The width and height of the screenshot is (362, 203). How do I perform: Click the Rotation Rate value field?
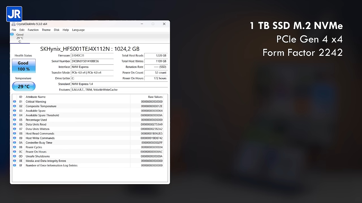pos(156,67)
